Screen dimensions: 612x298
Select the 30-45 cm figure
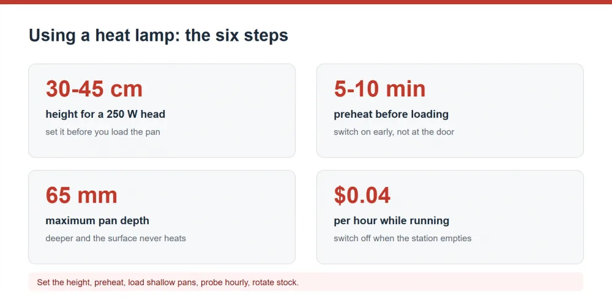94,89
